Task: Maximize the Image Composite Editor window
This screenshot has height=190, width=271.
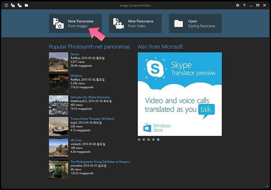Action: tap(258, 5)
